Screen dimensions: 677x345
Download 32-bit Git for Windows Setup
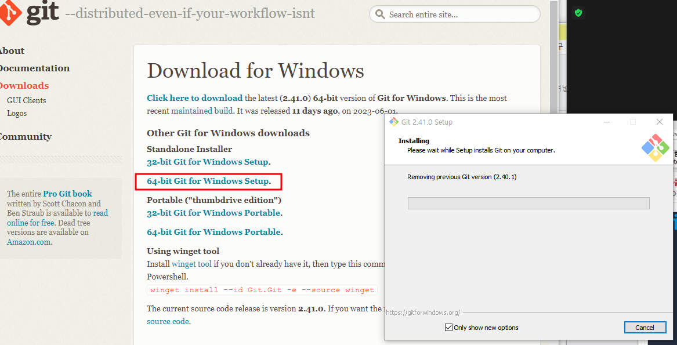click(208, 162)
